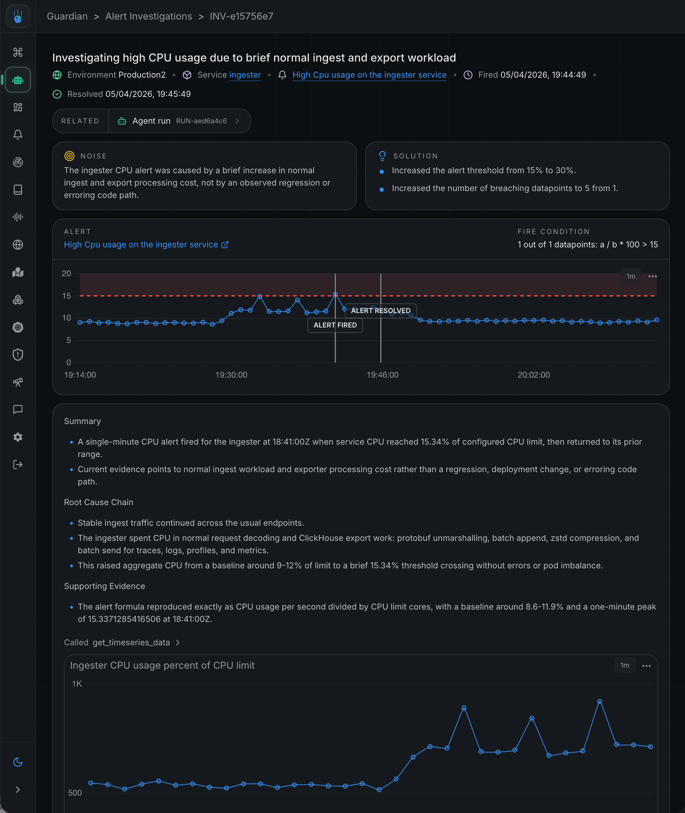This screenshot has height=813, width=685.
Task: Collapse the sidebar via the bottom chevron
Action: click(18, 789)
